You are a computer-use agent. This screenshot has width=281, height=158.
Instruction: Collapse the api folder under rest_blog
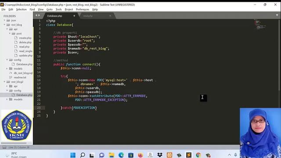pyautogui.click(x=7, y=29)
